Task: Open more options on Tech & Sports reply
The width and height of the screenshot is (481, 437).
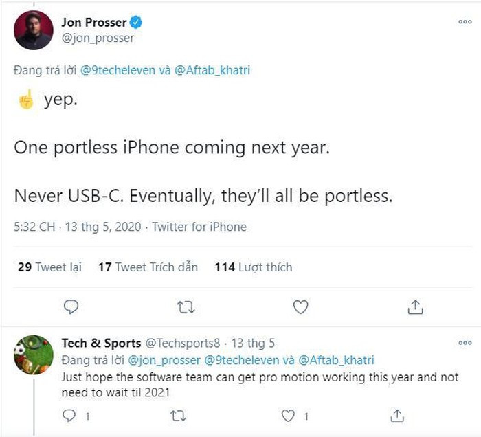Action: tap(465, 343)
